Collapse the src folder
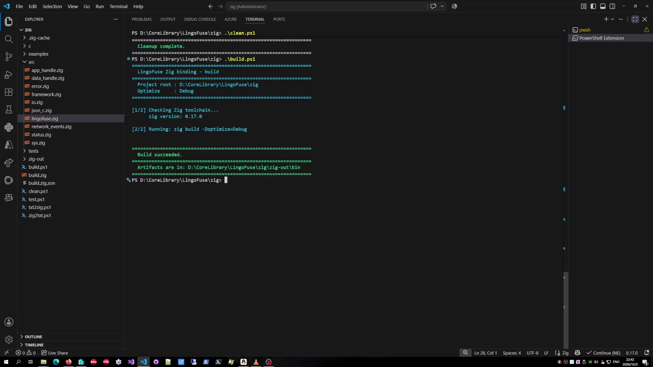Screen dimensions: 653x367 (71, 62)
